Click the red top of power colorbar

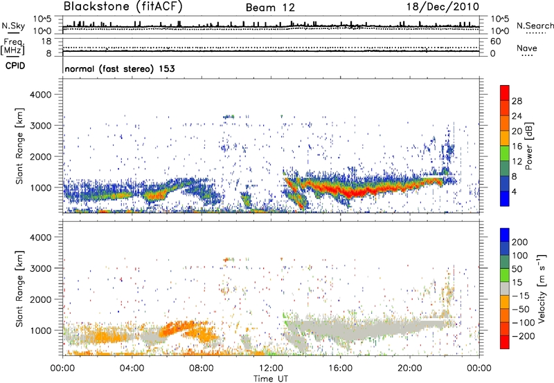505,93
